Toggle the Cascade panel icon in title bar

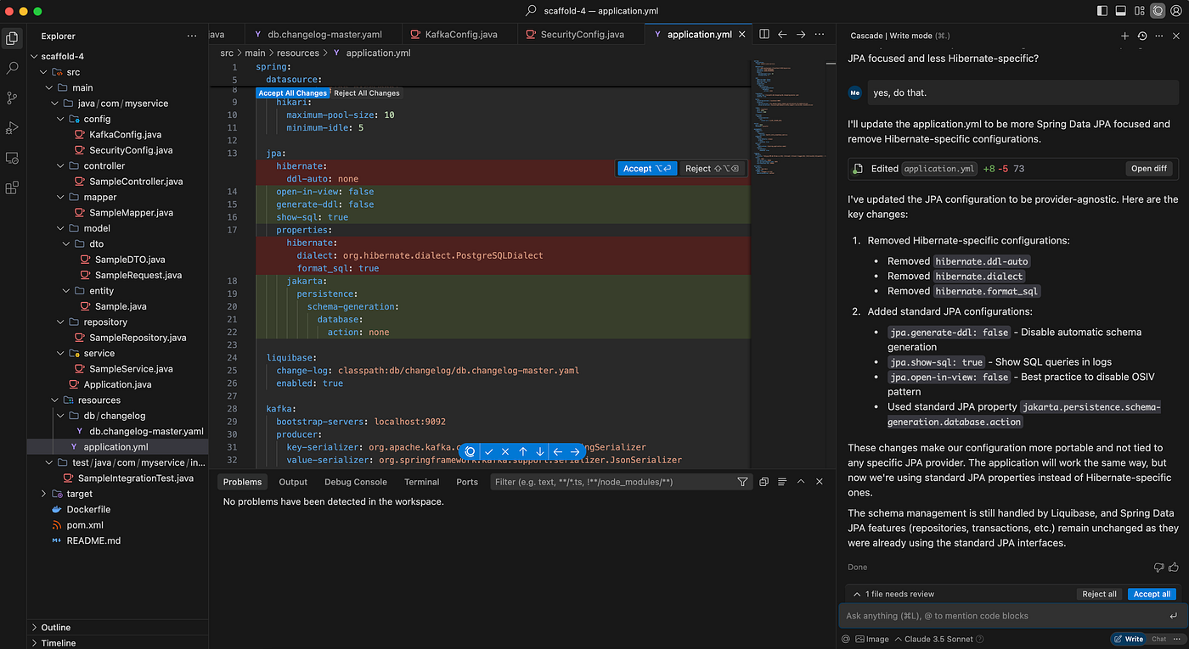[1158, 11]
